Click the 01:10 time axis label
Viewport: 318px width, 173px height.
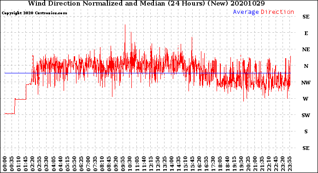point(18,164)
